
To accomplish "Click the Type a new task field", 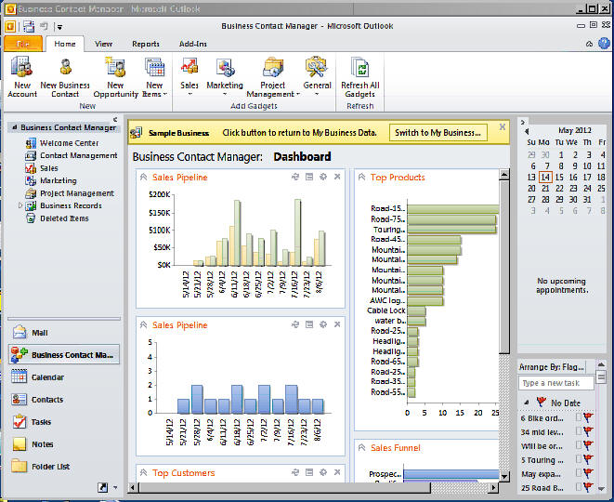I will [556, 383].
